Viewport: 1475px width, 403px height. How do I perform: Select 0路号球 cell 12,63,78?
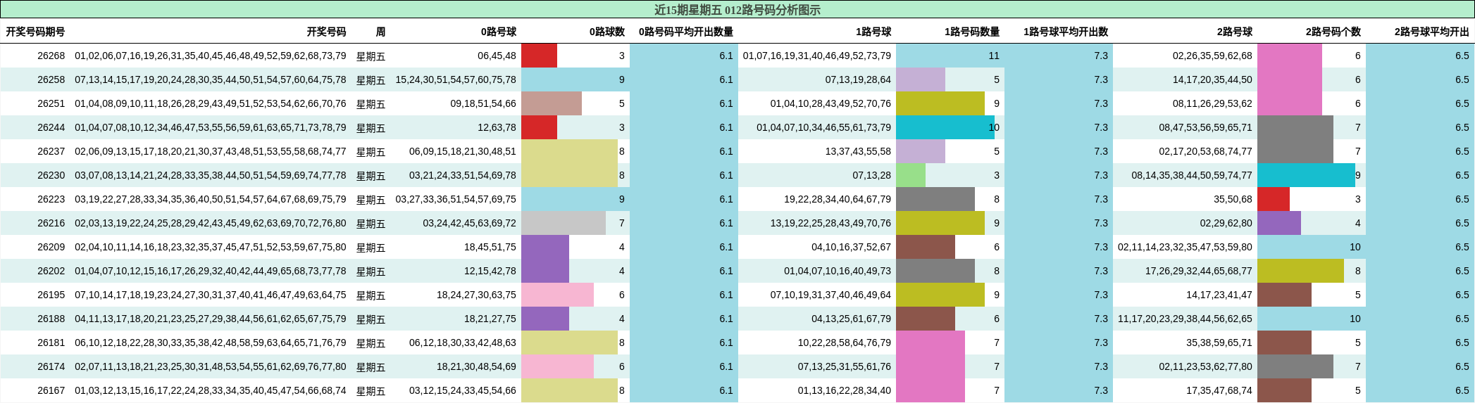pos(497,127)
